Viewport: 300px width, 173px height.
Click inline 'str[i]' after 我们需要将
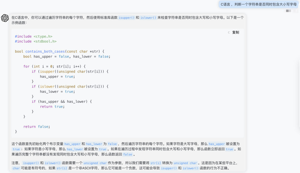click(156, 163)
